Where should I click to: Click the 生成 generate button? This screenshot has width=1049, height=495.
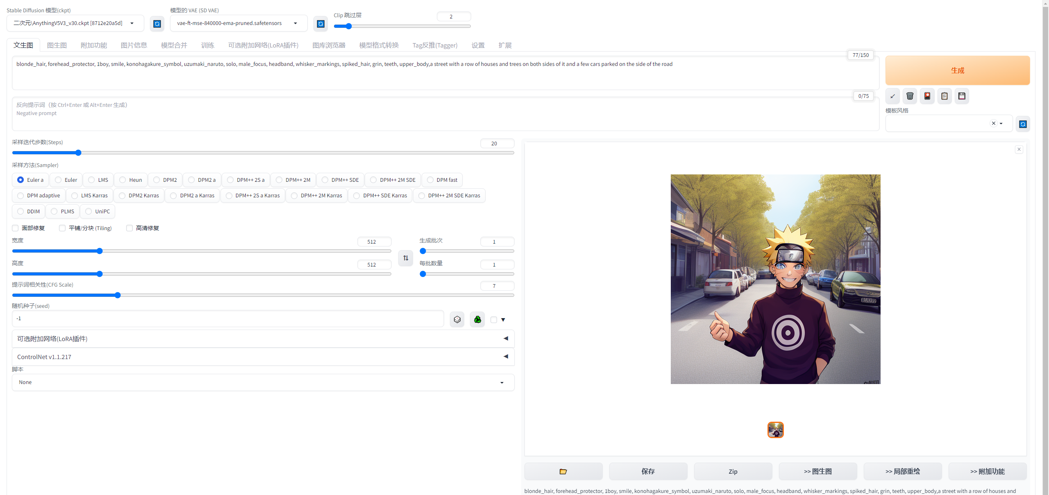click(958, 70)
